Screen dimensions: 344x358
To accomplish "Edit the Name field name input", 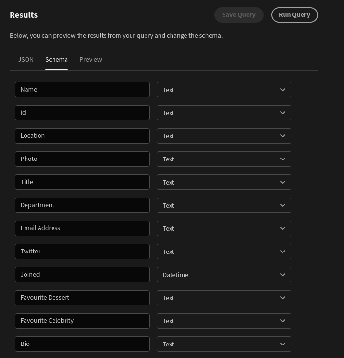I will click(x=82, y=90).
